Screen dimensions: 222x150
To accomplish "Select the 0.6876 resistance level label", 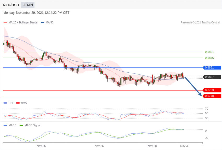I will 209,58.
